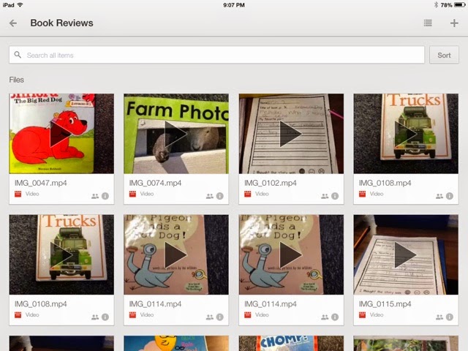The image size is (468, 351).
Task: Switch to list view with the lines icon
Action: click(428, 23)
